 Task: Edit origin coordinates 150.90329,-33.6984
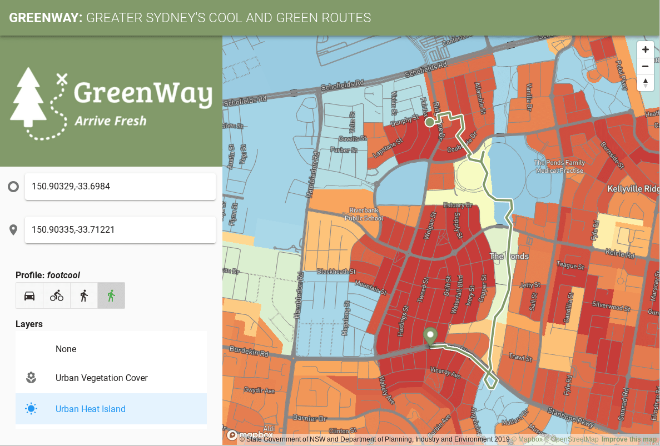click(x=121, y=186)
